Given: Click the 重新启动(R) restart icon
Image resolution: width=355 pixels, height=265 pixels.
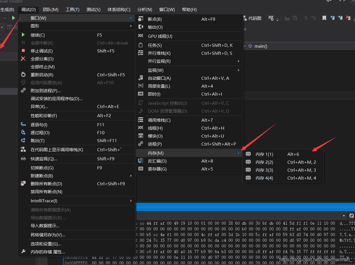Looking at the screenshot, I should coord(23,75).
